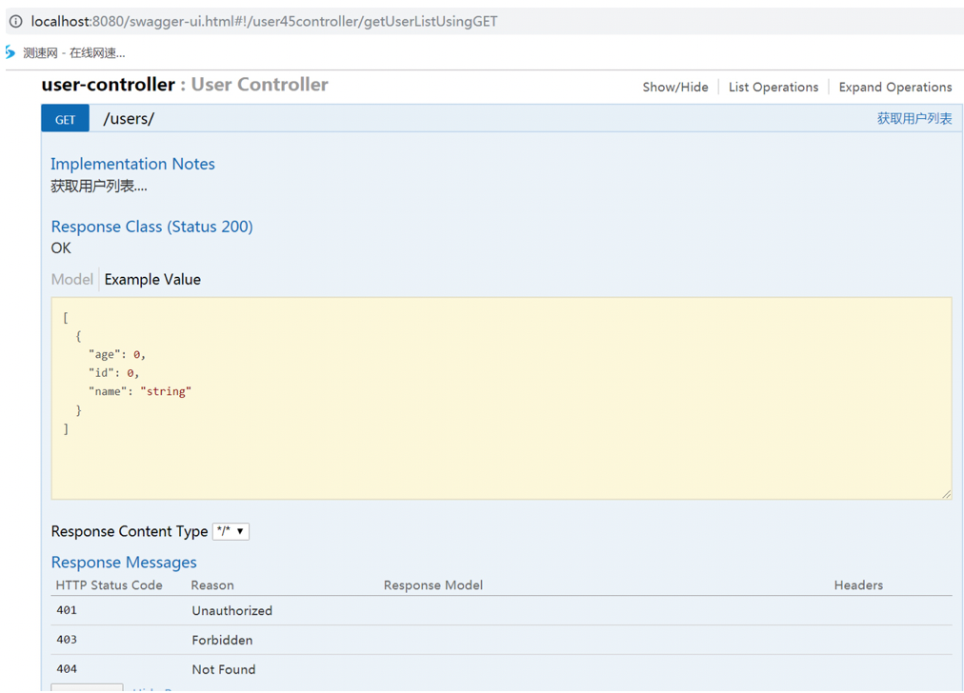Click the Forbidden reason cell
The width and height of the screenshot is (964, 693).
(x=222, y=640)
